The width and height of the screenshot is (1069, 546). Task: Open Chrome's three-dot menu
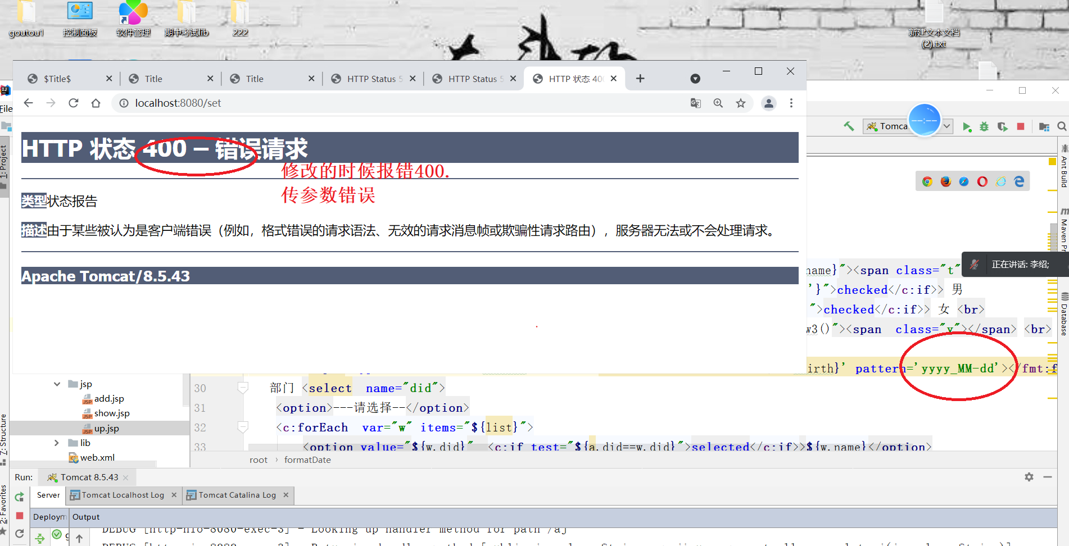coord(791,103)
